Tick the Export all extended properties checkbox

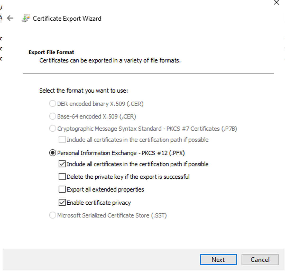click(62, 189)
